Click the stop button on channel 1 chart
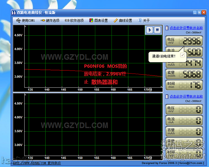Image resolution: width=209 pixels, height=167 pixels. (x=157, y=30)
